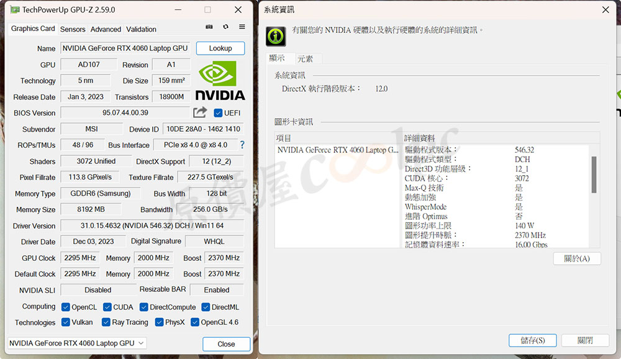Switch to the Advanced tab
621x359 pixels.
coord(106,29)
